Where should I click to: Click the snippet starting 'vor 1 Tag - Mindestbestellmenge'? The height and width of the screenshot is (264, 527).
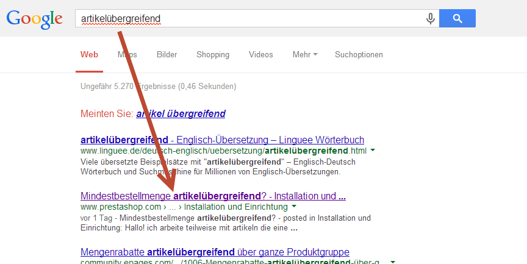coord(226,223)
